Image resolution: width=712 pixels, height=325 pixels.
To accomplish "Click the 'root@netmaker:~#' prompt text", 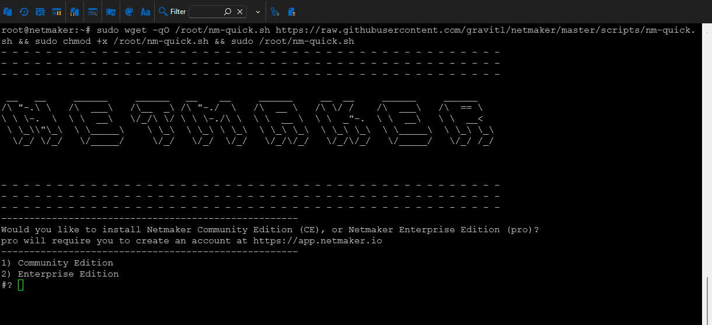I will [46, 30].
